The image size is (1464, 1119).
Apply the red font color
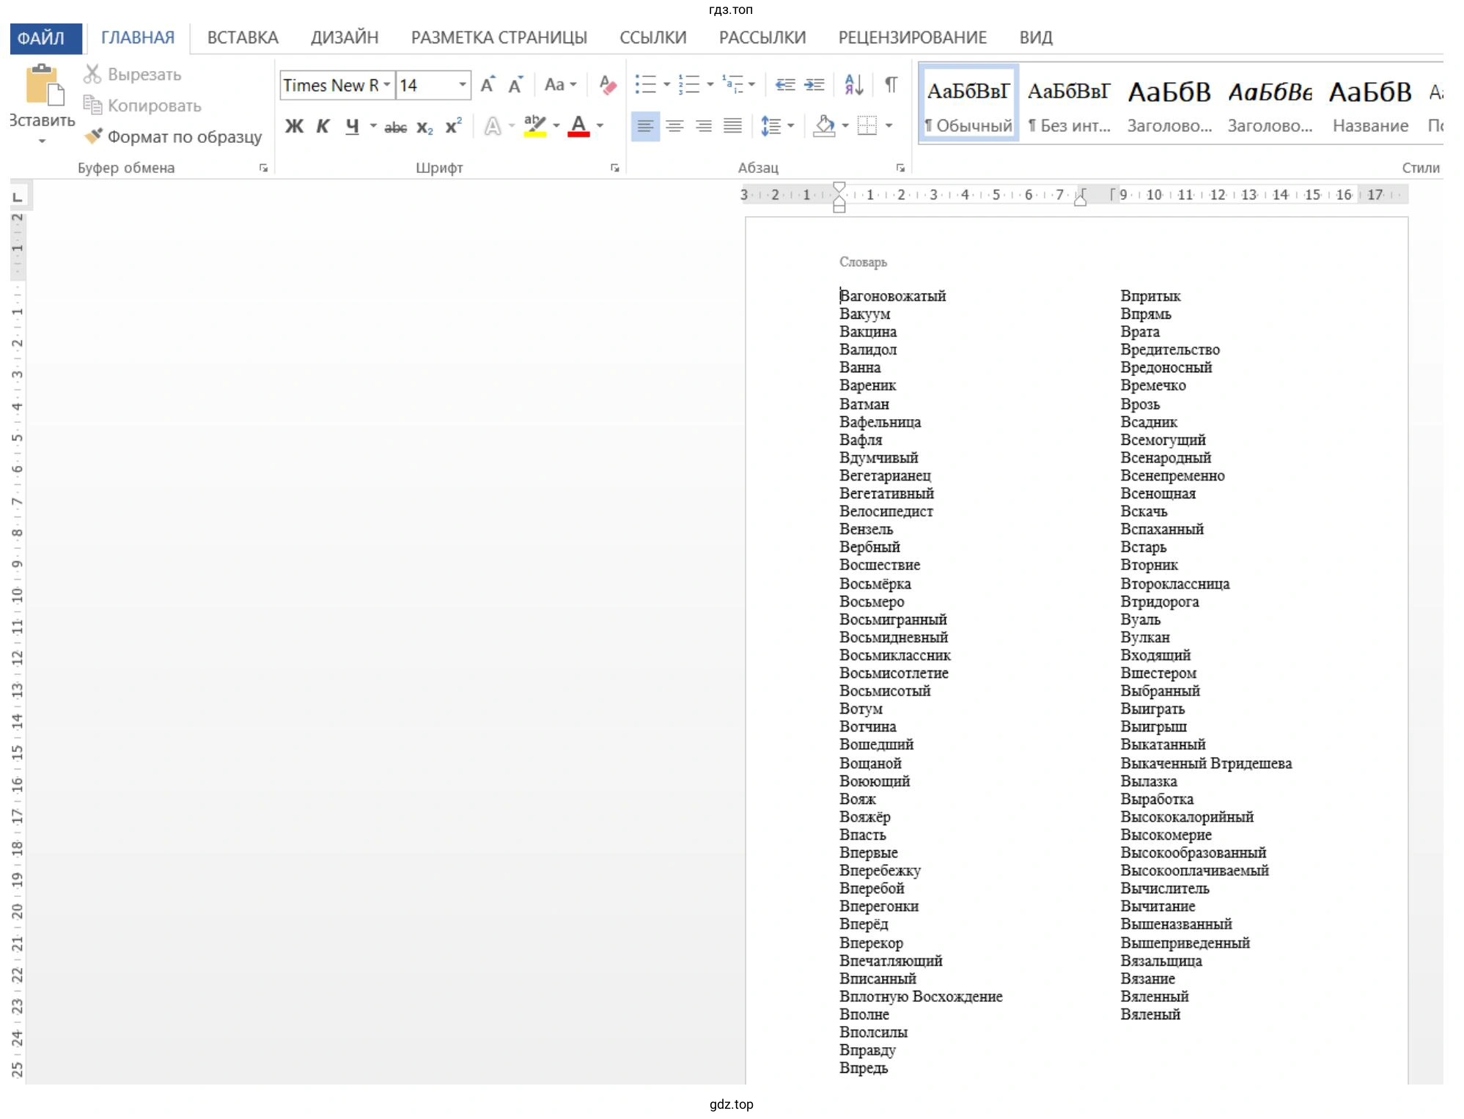[578, 126]
